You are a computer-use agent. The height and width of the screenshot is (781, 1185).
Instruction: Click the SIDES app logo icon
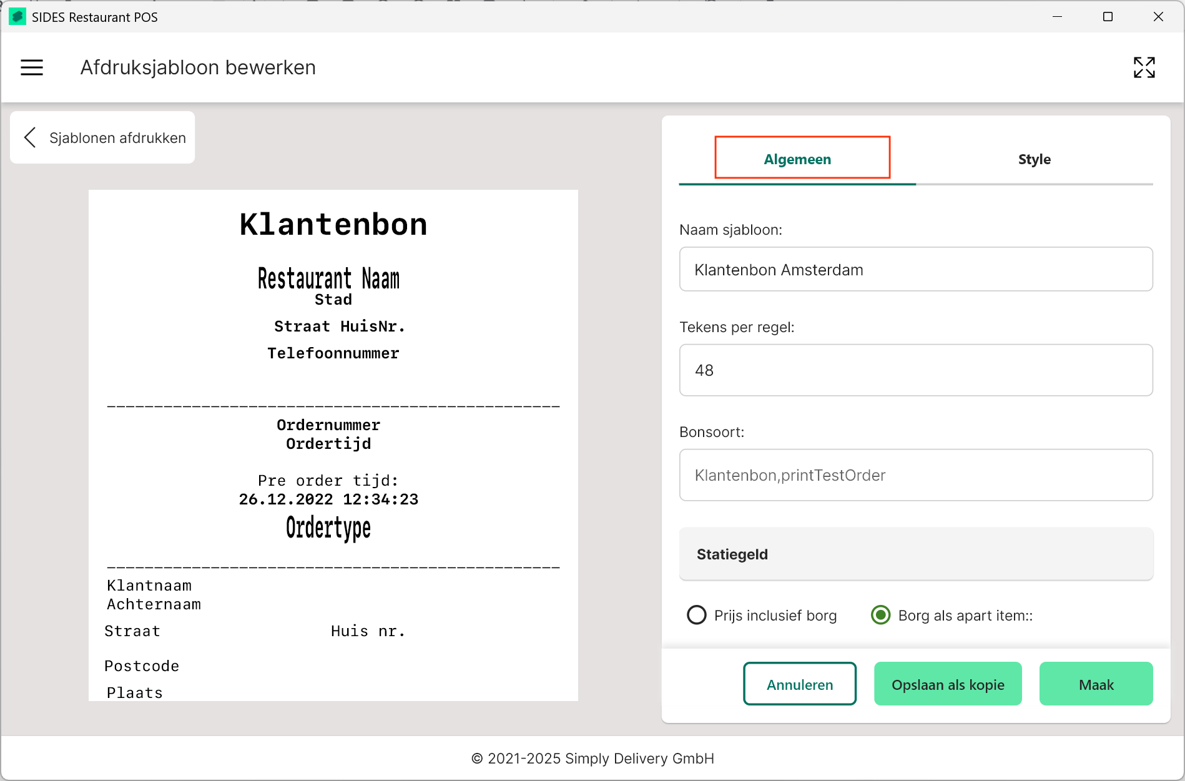pos(17,17)
